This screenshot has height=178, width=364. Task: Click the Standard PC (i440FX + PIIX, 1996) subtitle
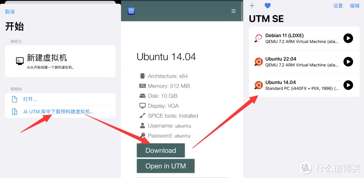coord(302,88)
